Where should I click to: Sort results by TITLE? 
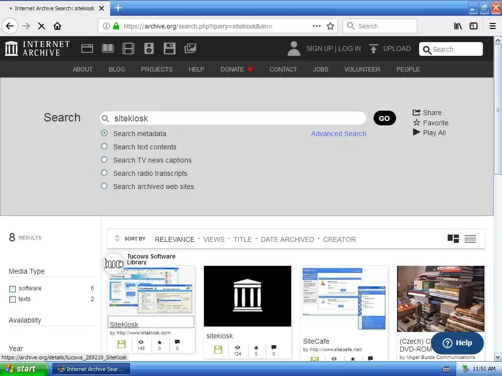(243, 239)
